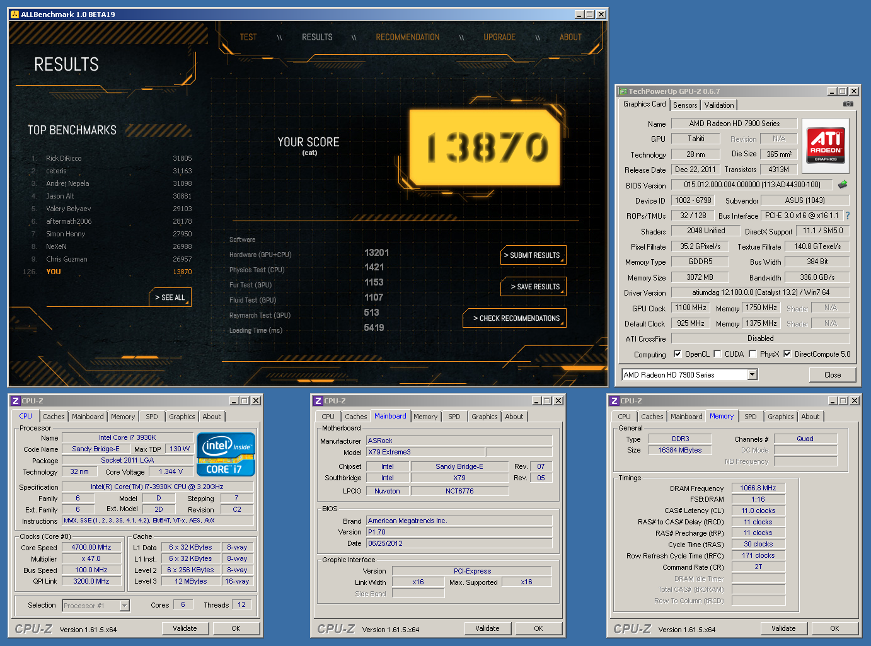
Task: Click the score 13870 display
Action: click(485, 147)
